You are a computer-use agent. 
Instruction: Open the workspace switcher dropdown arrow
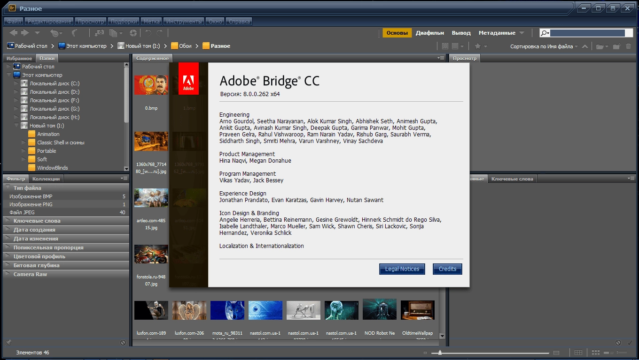click(x=522, y=33)
